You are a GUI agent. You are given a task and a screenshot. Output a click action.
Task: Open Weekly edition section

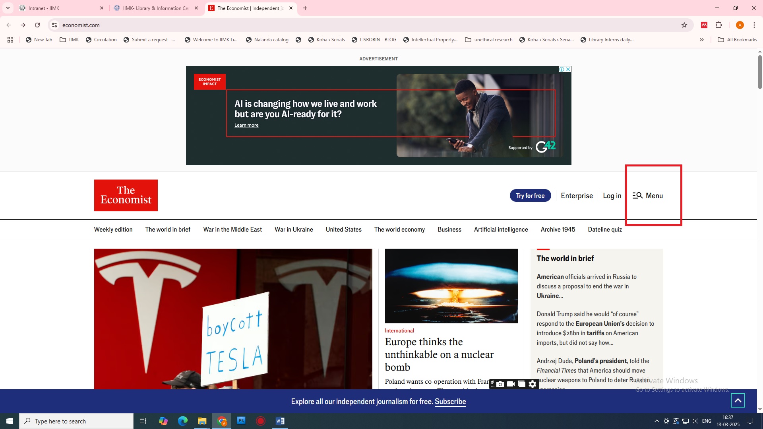(x=113, y=230)
